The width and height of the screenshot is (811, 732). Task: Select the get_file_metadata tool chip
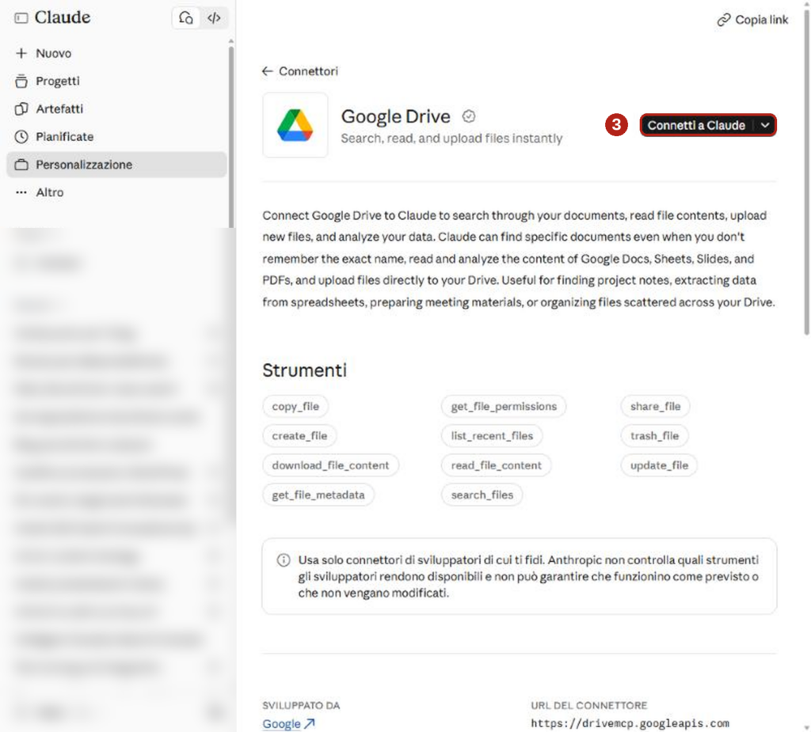click(318, 495)
